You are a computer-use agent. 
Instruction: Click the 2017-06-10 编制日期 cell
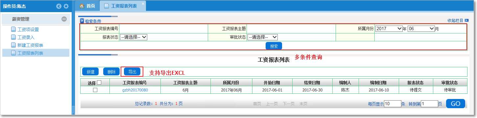click(378, 90)
